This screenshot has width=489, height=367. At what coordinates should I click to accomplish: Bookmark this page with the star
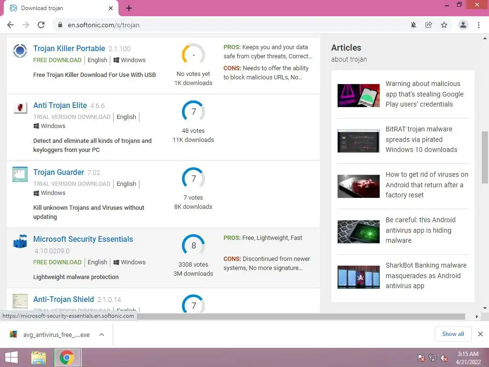tap(444, 25)
